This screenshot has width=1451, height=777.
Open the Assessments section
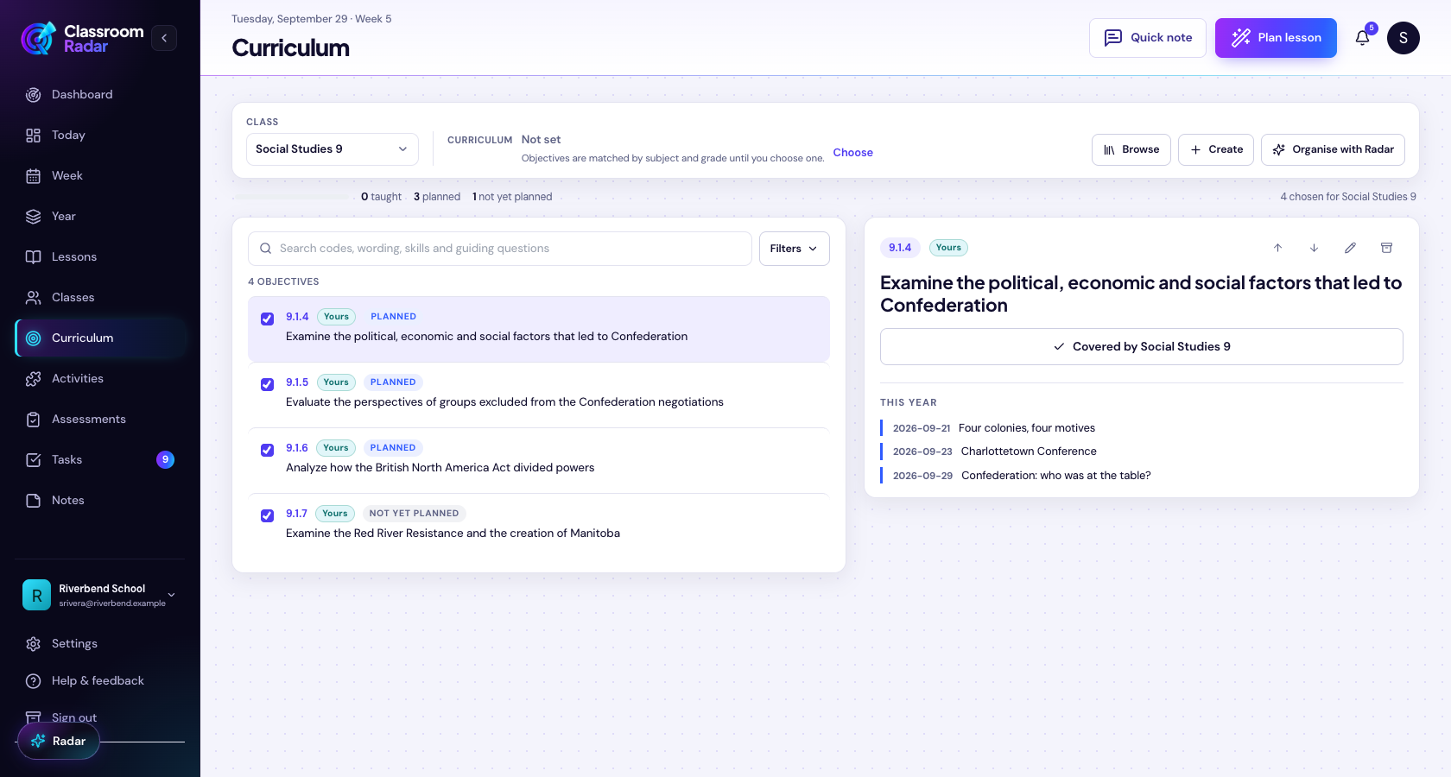point(100,420)
